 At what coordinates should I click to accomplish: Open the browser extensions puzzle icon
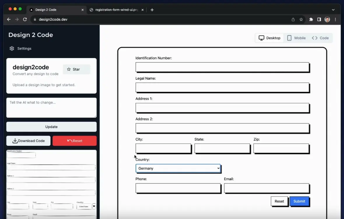pyautogui.click(x=311, y=20)
